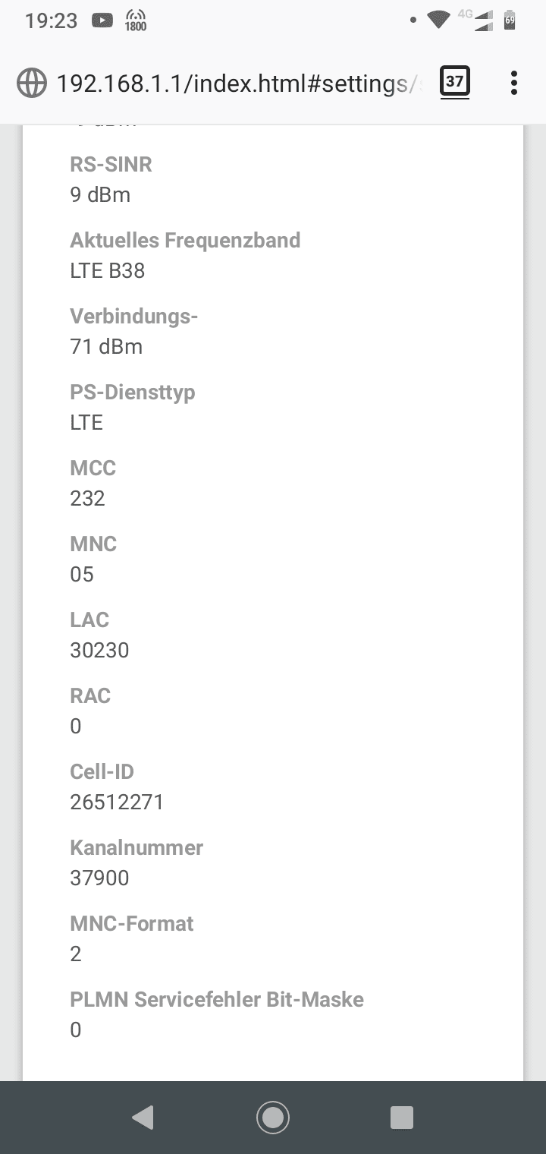Tap the Wi-Fi signal status icon
Viewport: 546px width, 1154px height.
pyautogui.click(x=438, y=20)
